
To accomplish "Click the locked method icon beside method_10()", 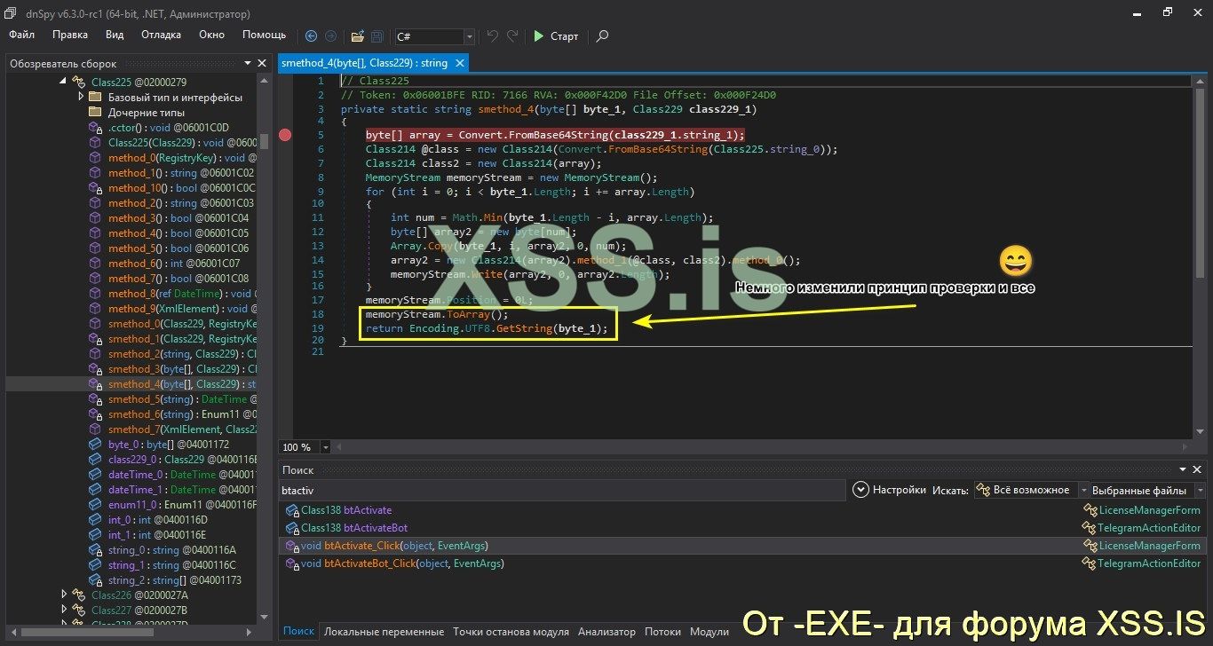I will 96,188.
